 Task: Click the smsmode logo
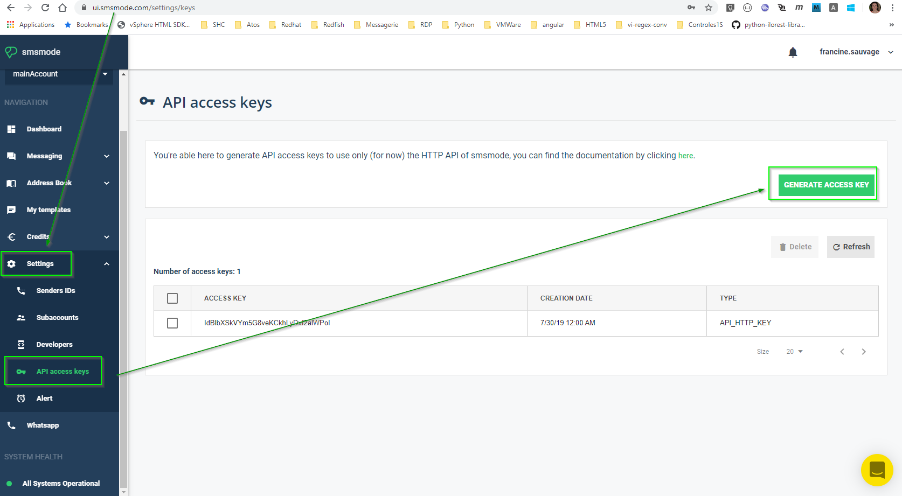pyautogui.click(x=33, y=52)
